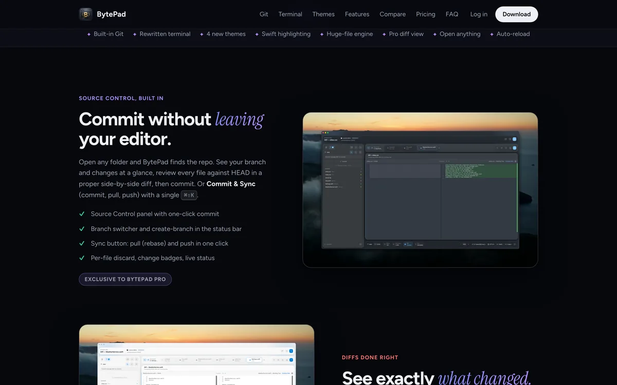Click Source Control panel with one-click commit
The image size is (617, 385).
[155, 214]
